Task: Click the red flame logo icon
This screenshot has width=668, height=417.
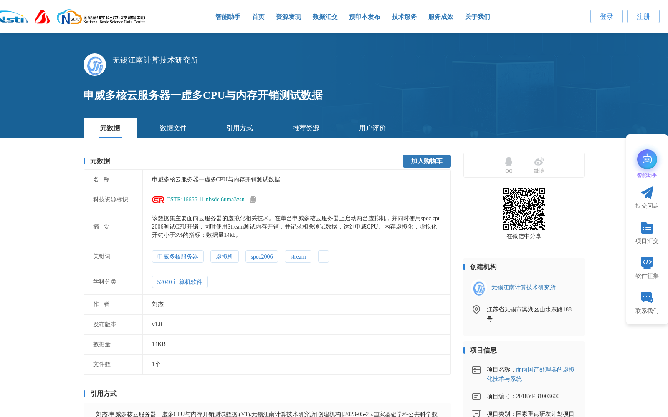Action: click(42, 17)
